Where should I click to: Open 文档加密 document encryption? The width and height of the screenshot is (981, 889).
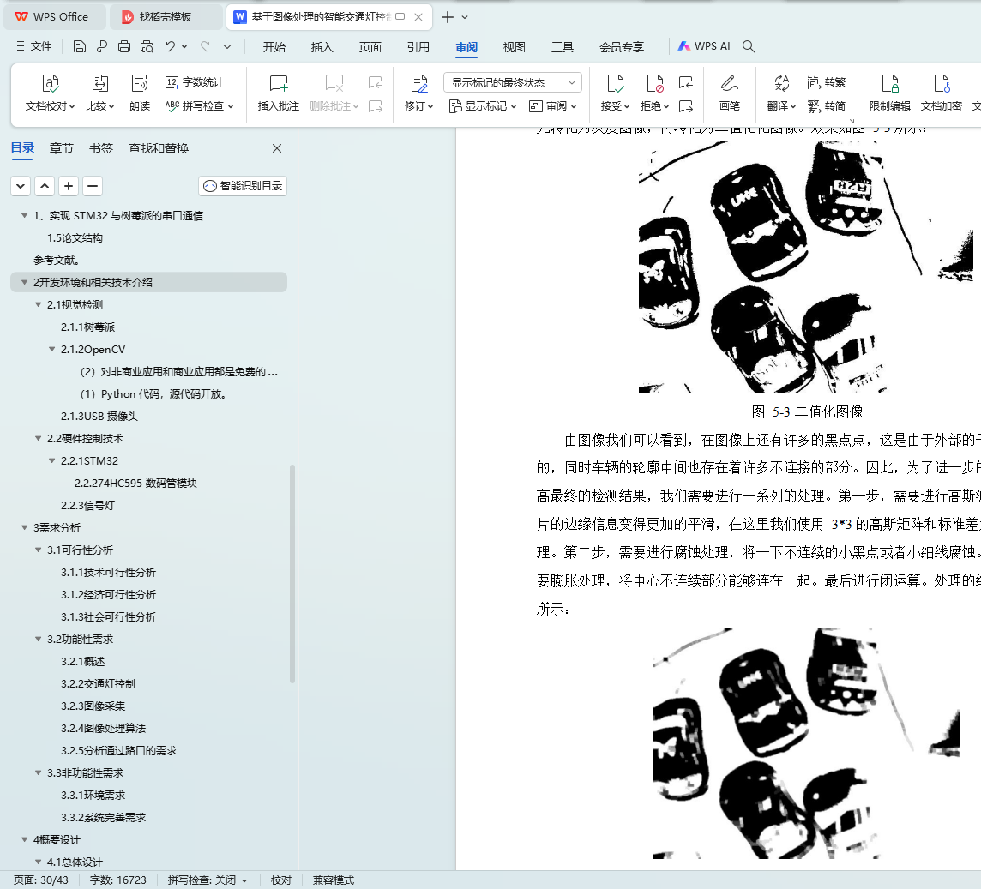click(x=941, y=93)
